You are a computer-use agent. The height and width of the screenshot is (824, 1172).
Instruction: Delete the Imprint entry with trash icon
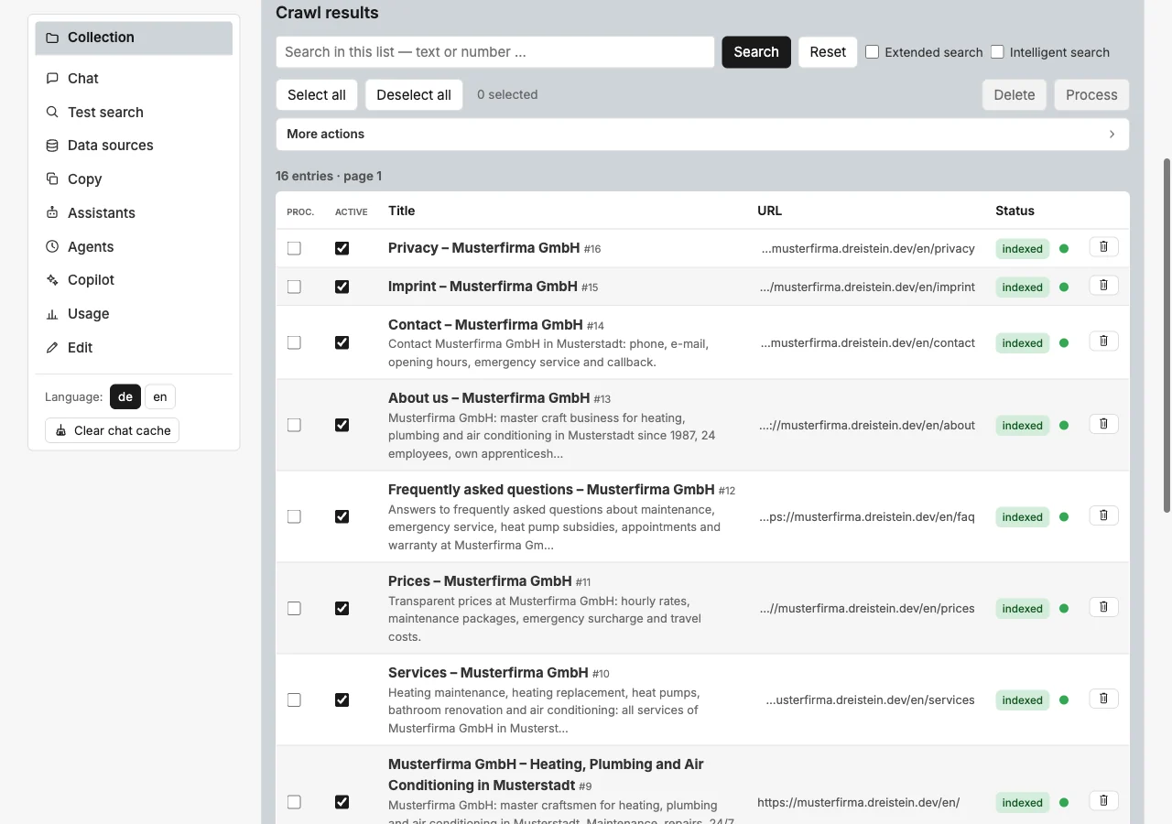click(1103, 286)
